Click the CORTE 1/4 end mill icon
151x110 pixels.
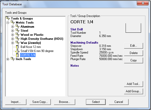tap(17, 55)
